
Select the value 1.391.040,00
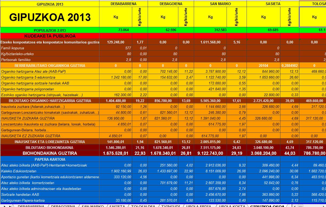pyautogui.click(x=210, y=118)
